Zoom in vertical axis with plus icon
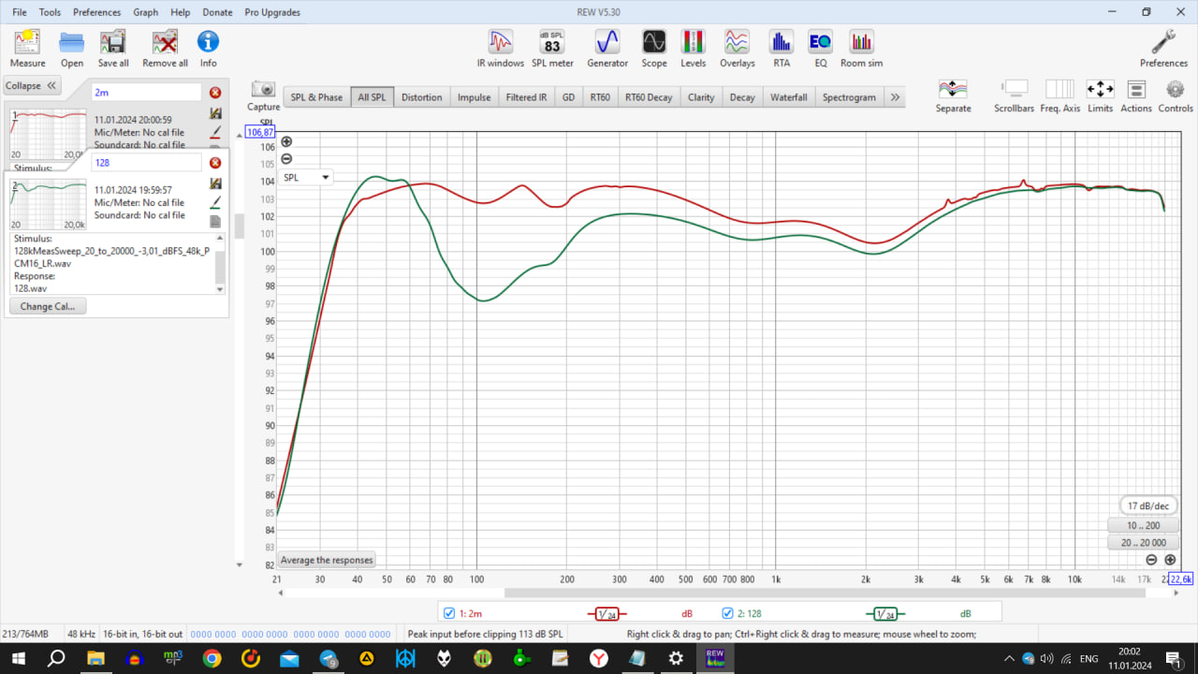 coord(286,142)
